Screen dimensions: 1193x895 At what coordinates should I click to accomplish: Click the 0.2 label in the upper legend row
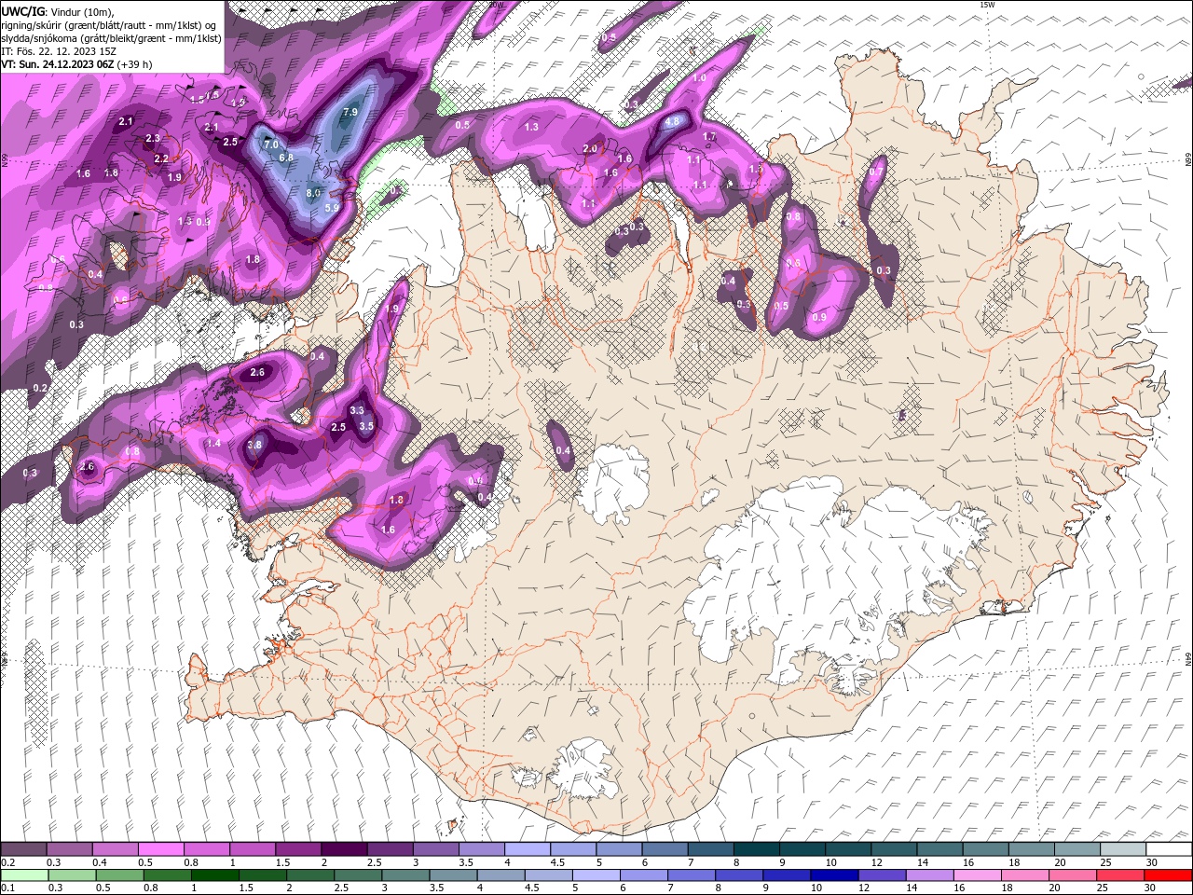tap(7, 863)
